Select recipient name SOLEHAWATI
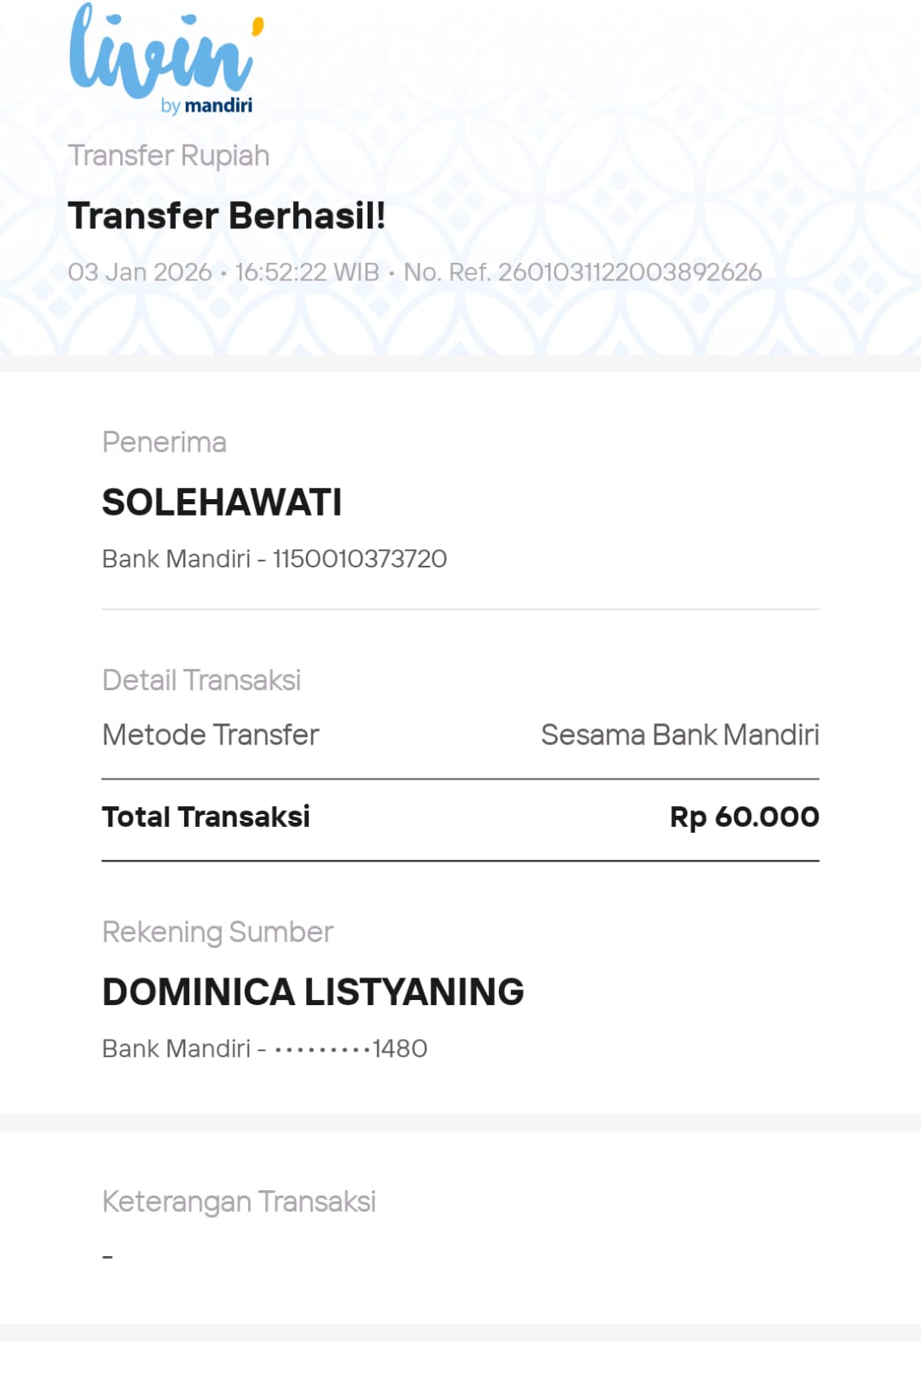This screenshot has width=921, height=1384. point(222,503)
